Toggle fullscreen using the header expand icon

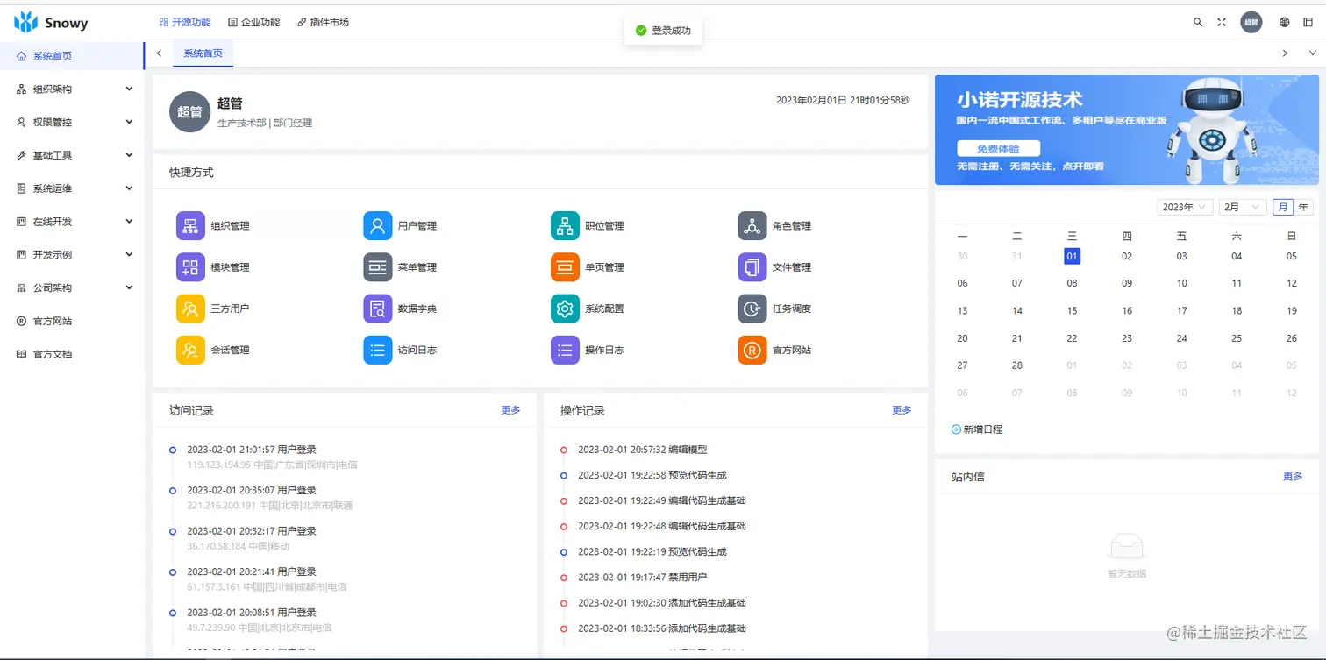(1222, 22)
